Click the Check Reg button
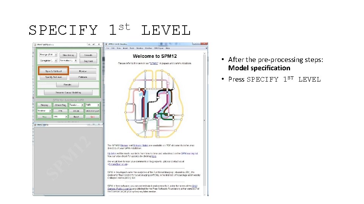This screenshot has height=204, width=364. tap(60, 105)
